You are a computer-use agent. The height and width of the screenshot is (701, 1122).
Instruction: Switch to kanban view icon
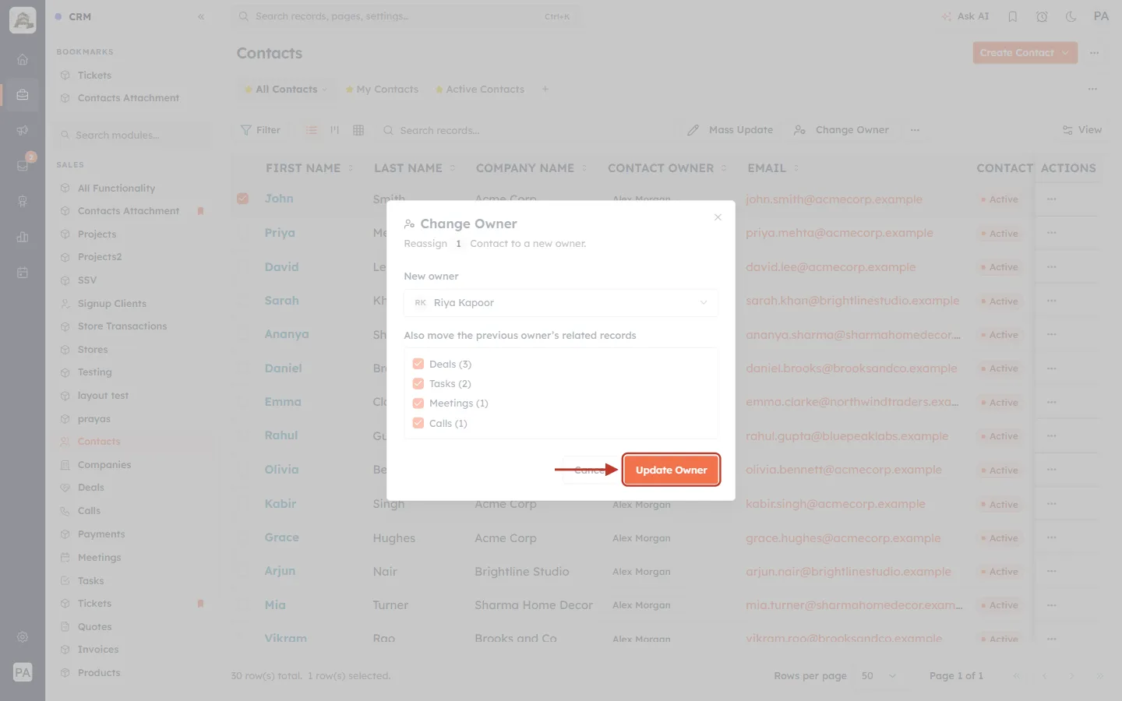pyautogui.click(x=335, y=130)
